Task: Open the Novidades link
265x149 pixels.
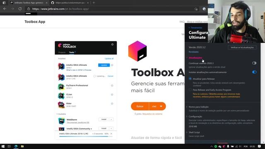Action: coord(193,52)
